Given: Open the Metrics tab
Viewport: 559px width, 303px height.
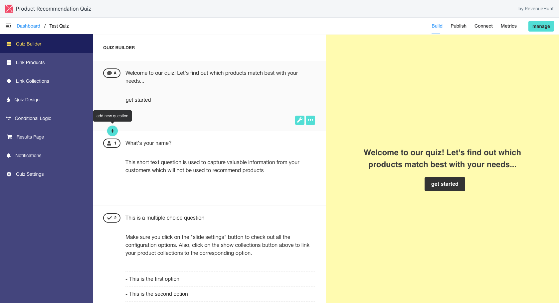Looking at the screenshot, I should pyautogui.click(x=509, y=26).
